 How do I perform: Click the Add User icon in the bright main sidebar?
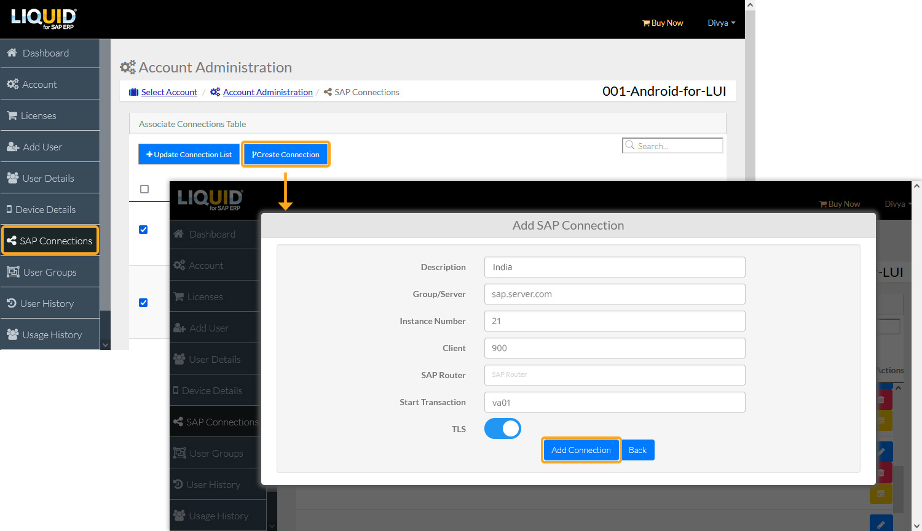tap(13, 147)
